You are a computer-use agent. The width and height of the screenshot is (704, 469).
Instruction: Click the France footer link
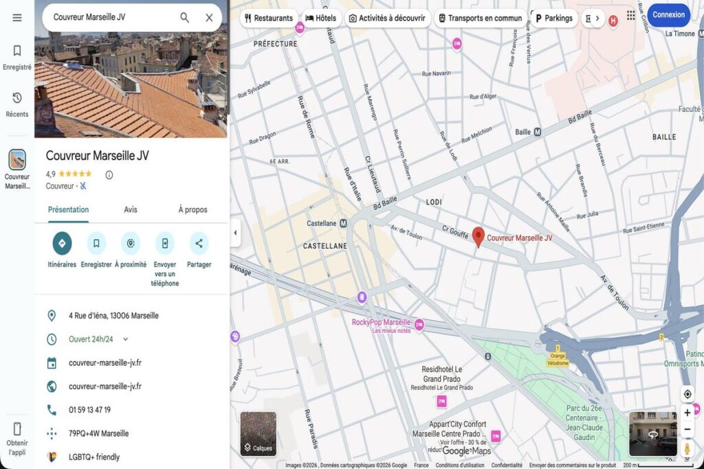(421, 465)
